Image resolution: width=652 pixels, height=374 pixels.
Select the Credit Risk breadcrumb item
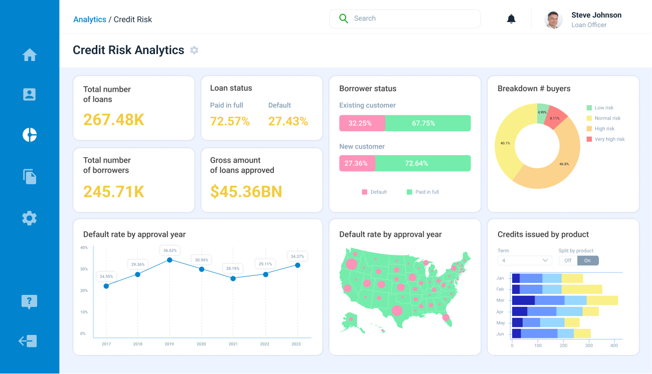point(132,19)
